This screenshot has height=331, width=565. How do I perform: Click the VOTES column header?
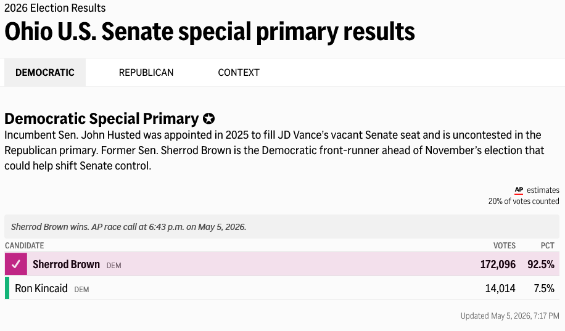[504, 246]
